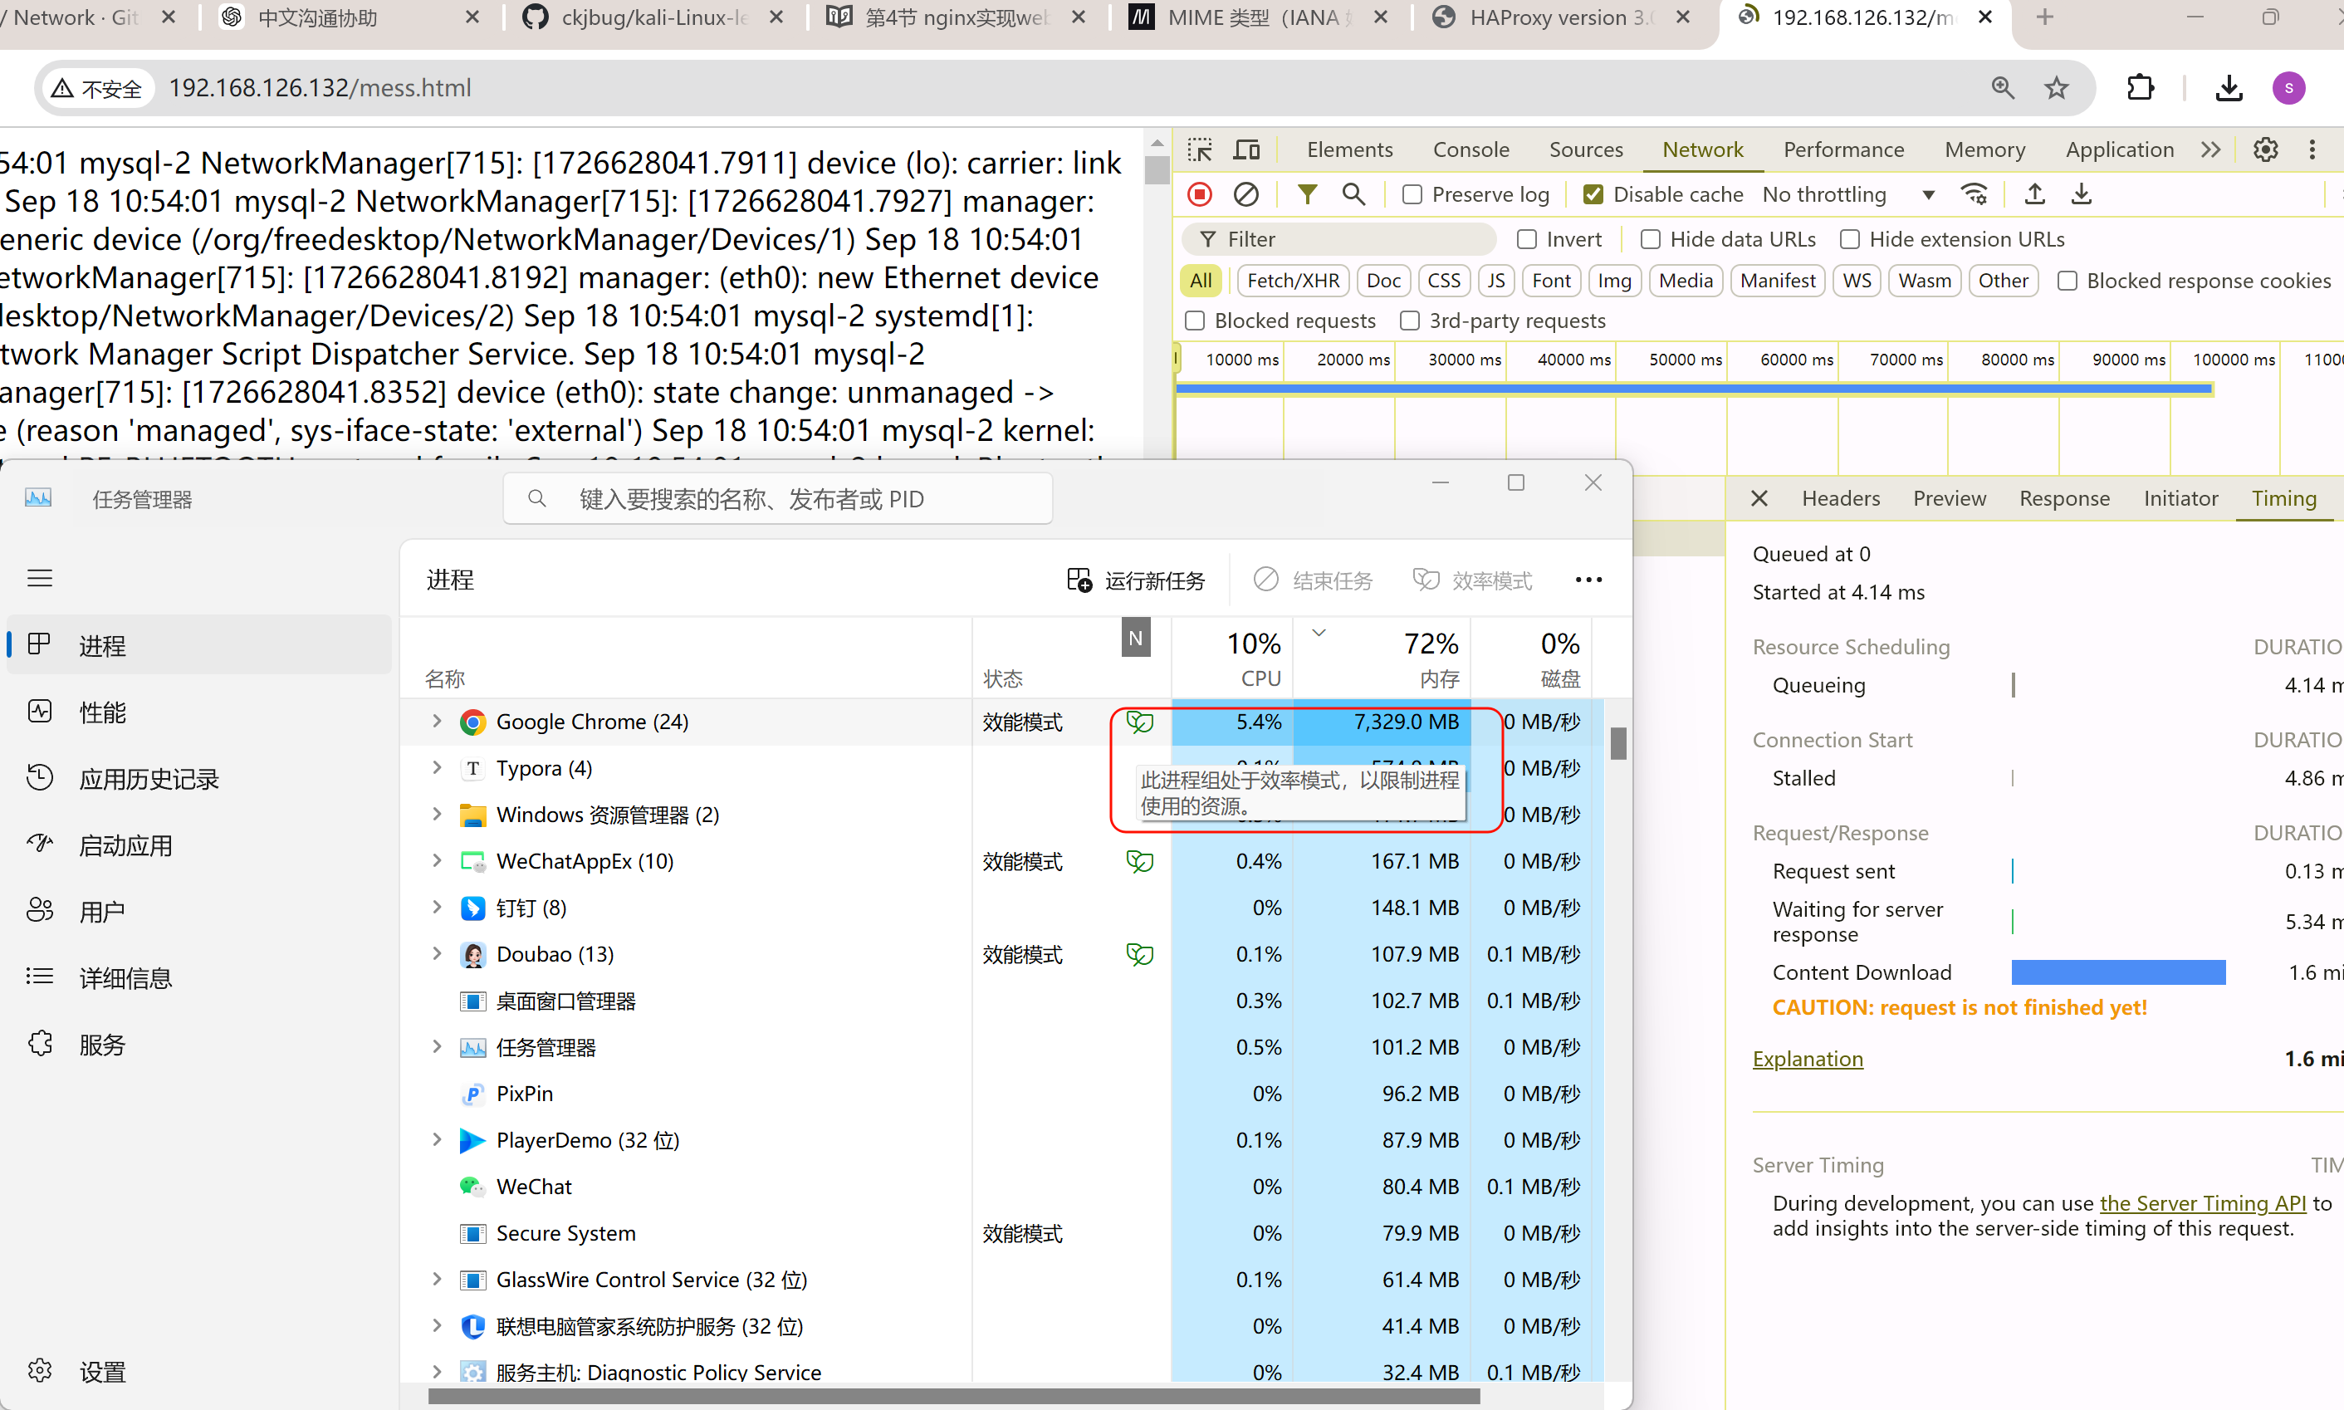Screen dimensions: 2344x1410
Task: Click the import HAR file icon
Action: click(x=2034, y=195)
